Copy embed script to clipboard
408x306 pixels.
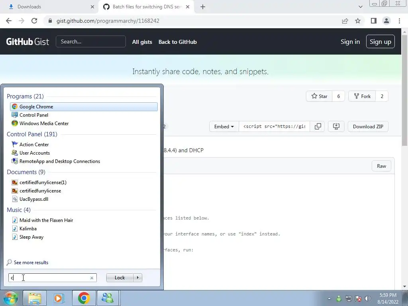pyautogui.click(x=318, y=126)
